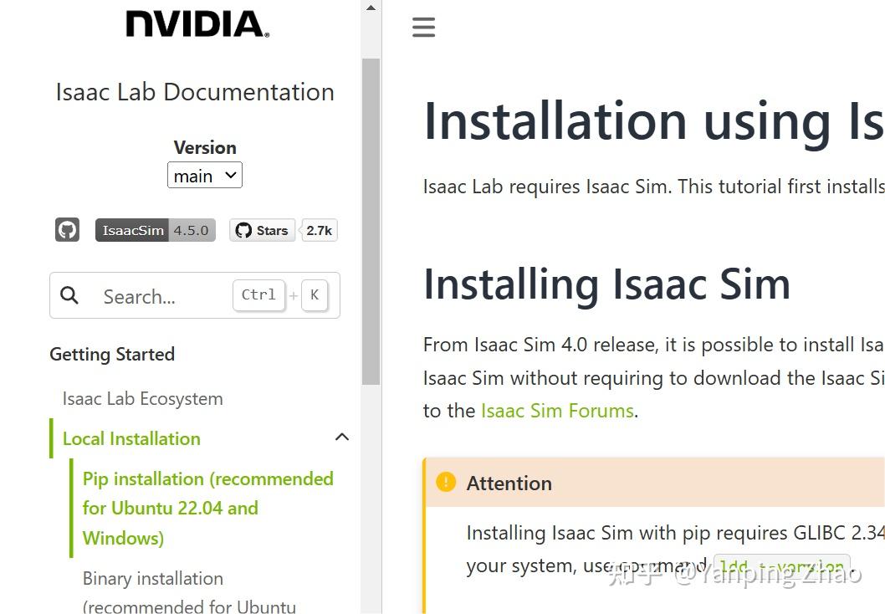This screenshot has height=614, width=885.
Task: Open the GitHub repository icon
Action: (67, 229)
